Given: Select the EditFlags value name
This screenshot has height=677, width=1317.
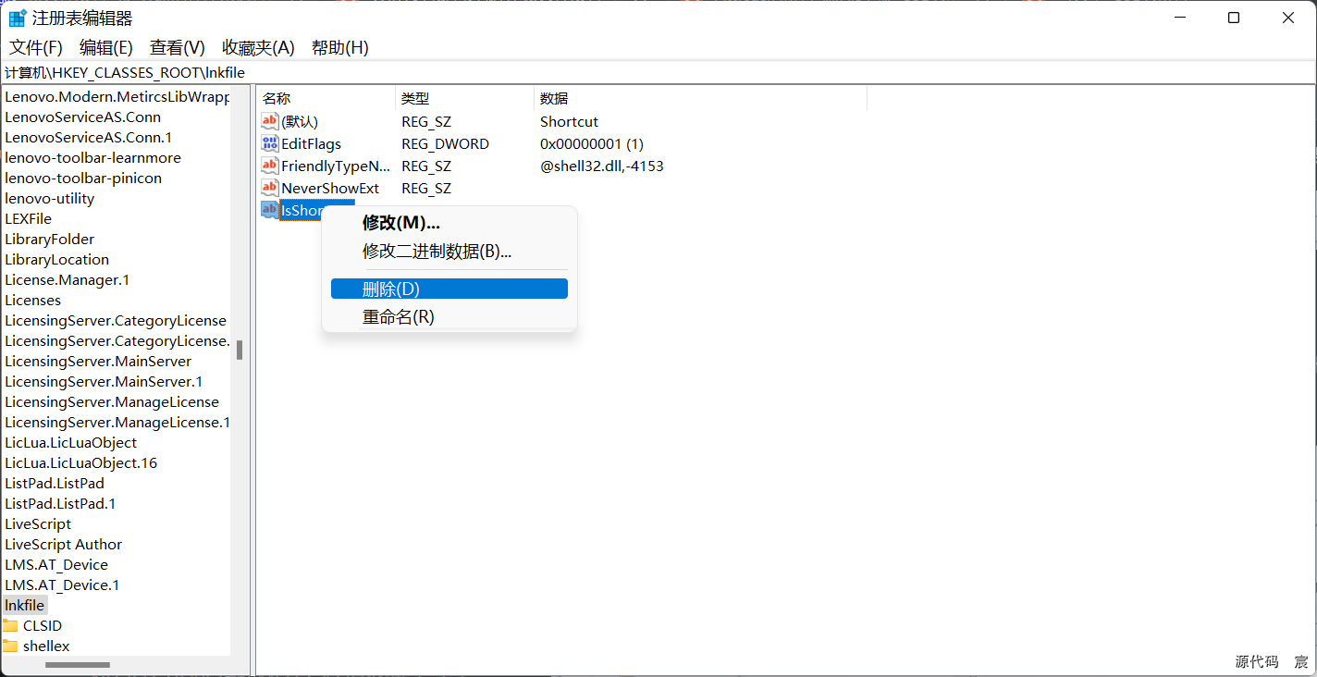Looking at the screenshot, I should tap(312, 143).
